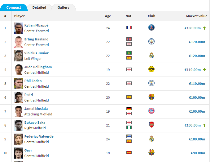Switch to the Detailed tab
This screenshot has width=210, height=162.
[39, 7]
